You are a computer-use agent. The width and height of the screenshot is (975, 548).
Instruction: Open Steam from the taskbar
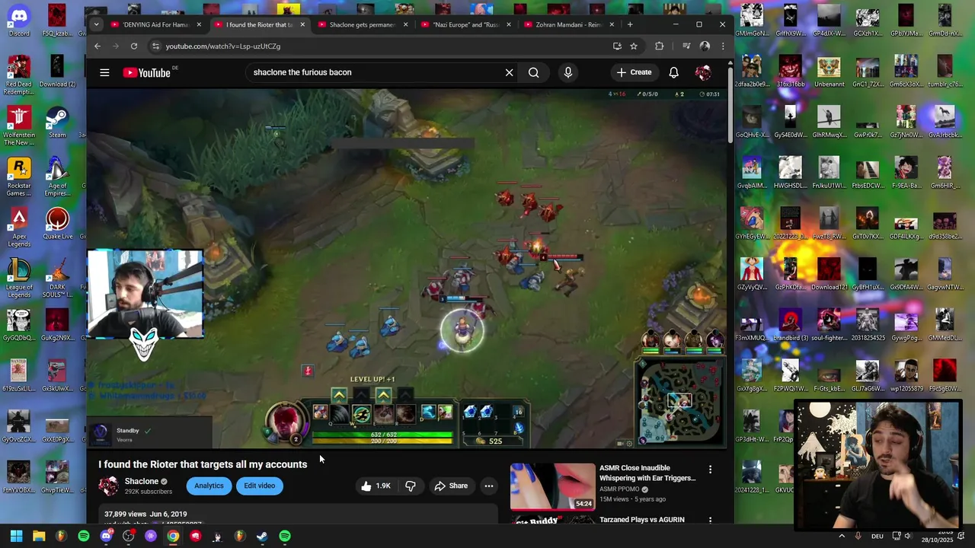tap(262, 536)
